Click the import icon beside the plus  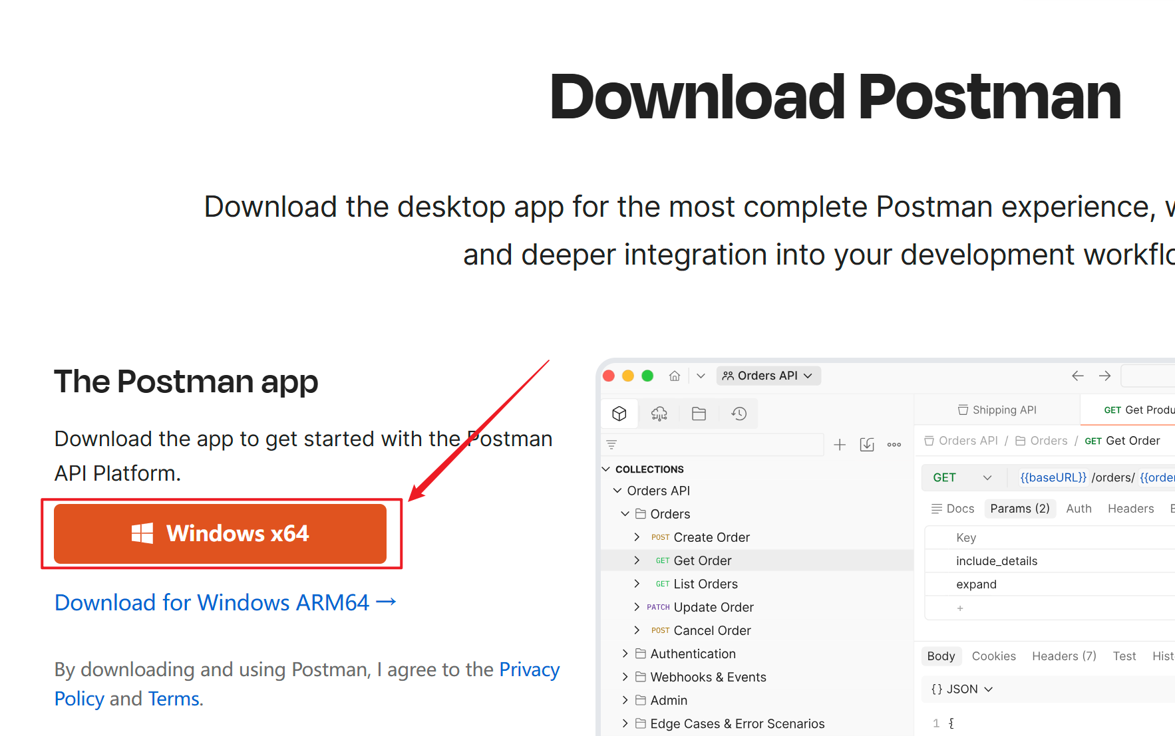click(867, 444)
